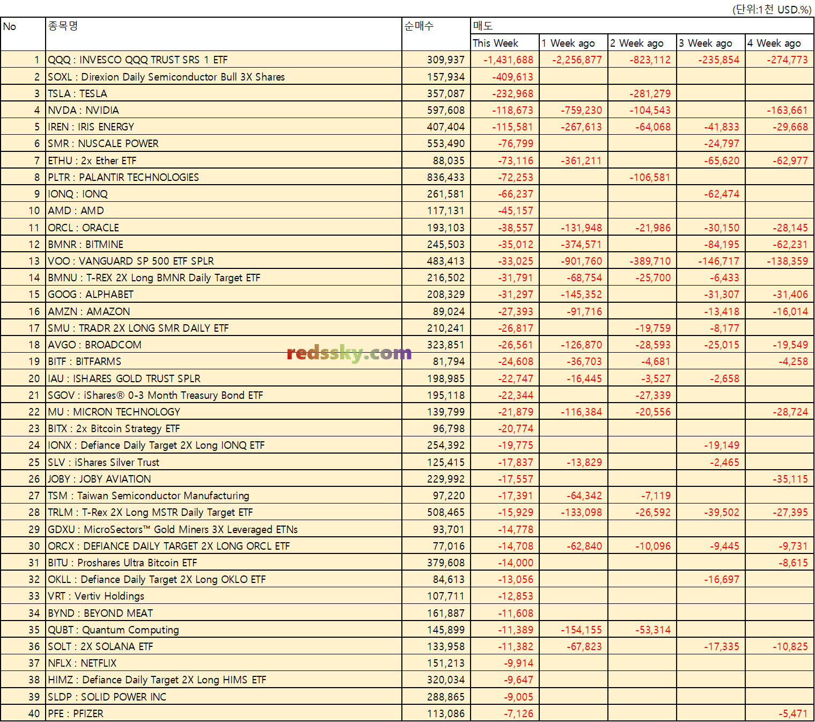This screenshot has width=815, height=722.
Task: Click 'PFE : PFIZER' cell
Action: 224,713
